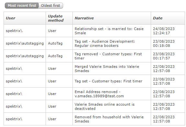
Task: Click the Date column header
Action: click(x=168, y=18)
